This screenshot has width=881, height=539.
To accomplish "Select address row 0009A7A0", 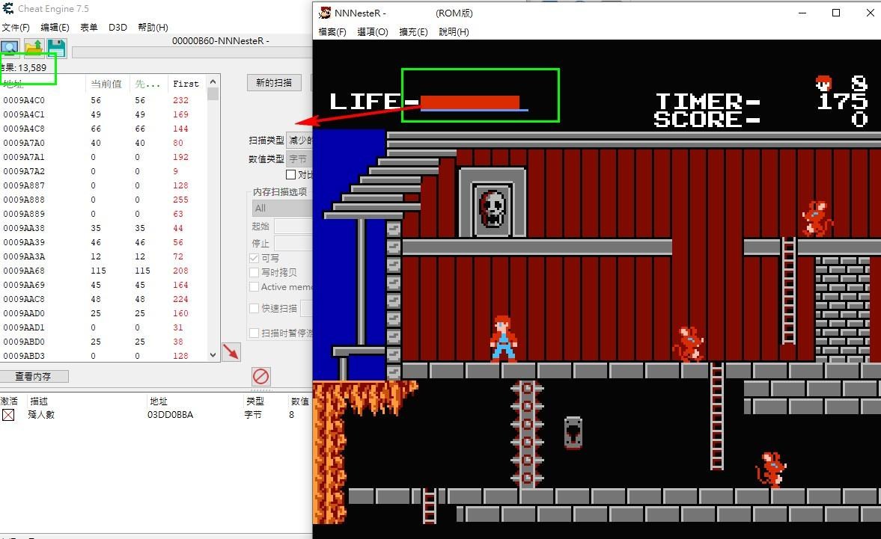I will (x=103, y=143).
